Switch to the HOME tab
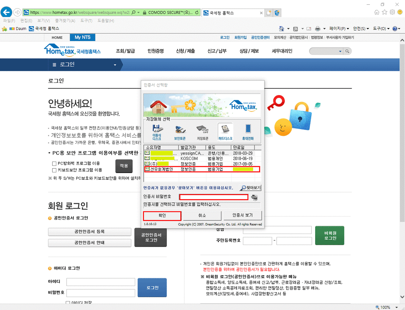The width and height of the screenshot is (405, 310). (57, 38)
